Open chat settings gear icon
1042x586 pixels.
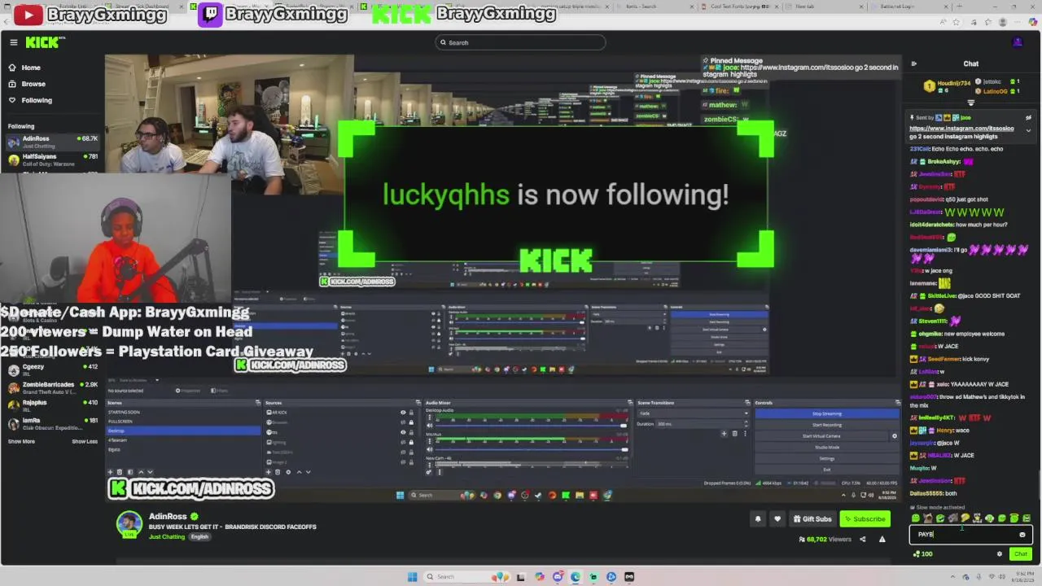click(1000, 554)
